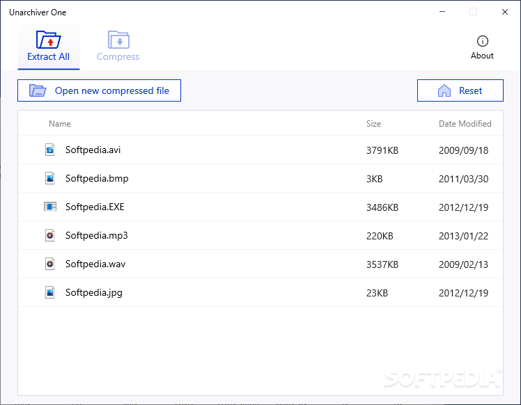The width and height of the screenshot is (521, 405).
Task: Click the 2011/03/30 date value
Action: [463, 179]
